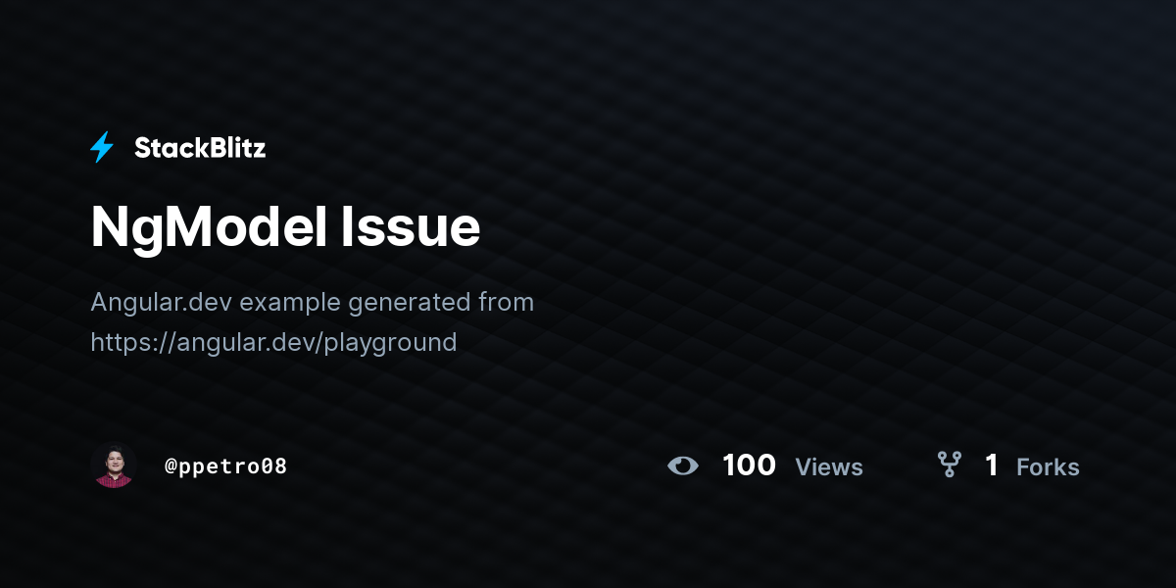Click the StackBlitz wordmark text
Viewport: 1176px width, 588px height.
200,148
